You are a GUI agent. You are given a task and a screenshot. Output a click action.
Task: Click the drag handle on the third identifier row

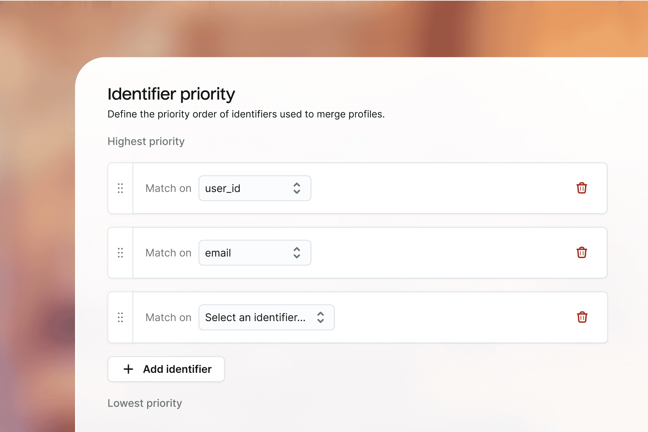pyautogui.click(x=120, y=317)
